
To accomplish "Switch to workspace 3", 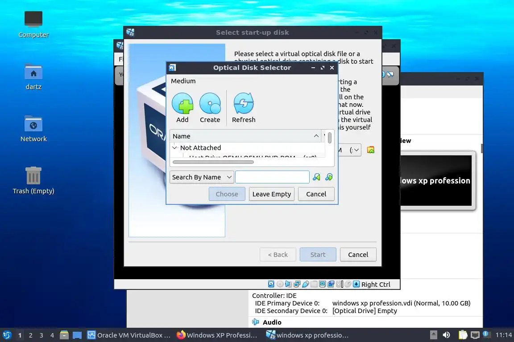I will (41, 335).
